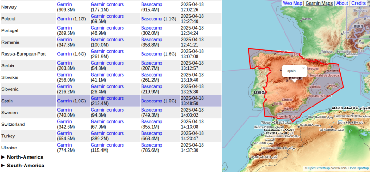The width and height of the screenshot is (370, 172).
Task: Download Garmin contours for Norway
Action: [x=107, y=4]
